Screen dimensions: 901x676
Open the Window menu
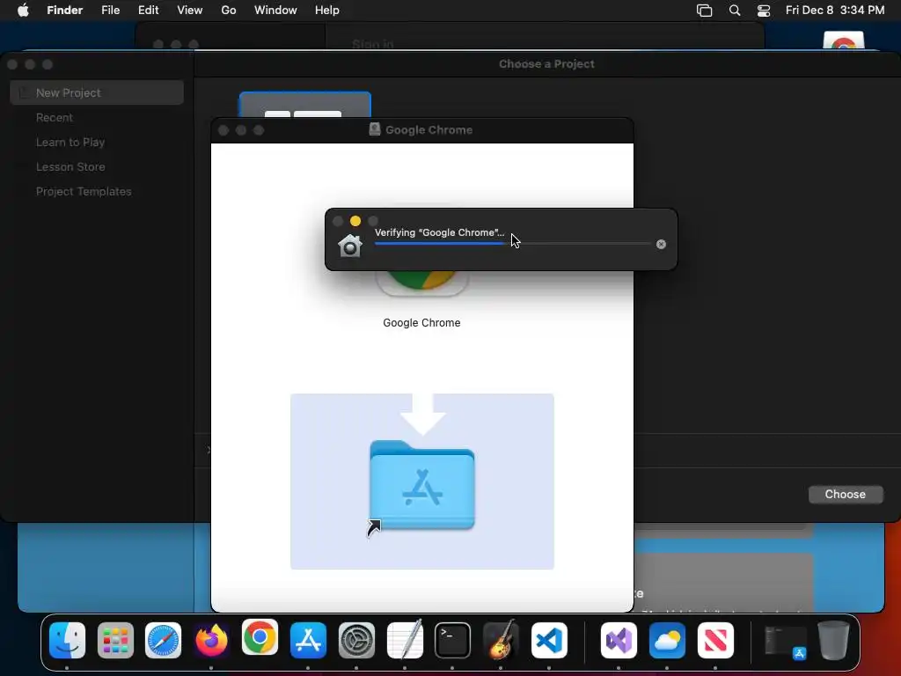pos(275,11)
